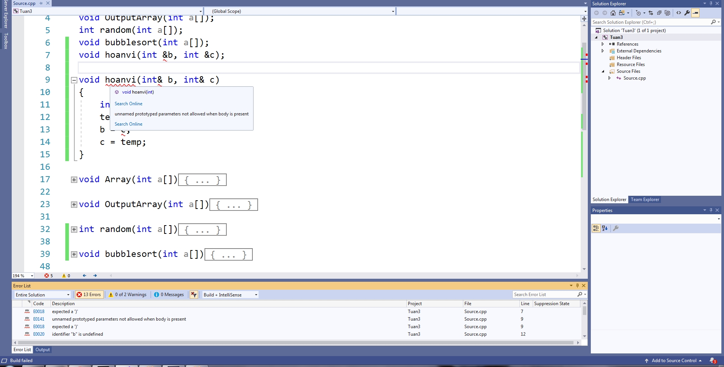The width and height of the screenshot is (724, 367).
Task: Expand the References tree node
Action: (x=603, y=44)
